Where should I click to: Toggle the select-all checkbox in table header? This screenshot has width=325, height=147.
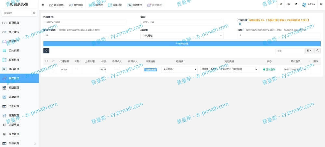pos(46,61)
